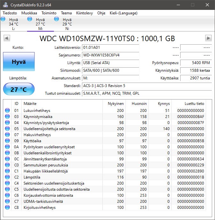215x220 pixels.
Task: Open the Tiedosto menu
Action: (x=10, y=13)
